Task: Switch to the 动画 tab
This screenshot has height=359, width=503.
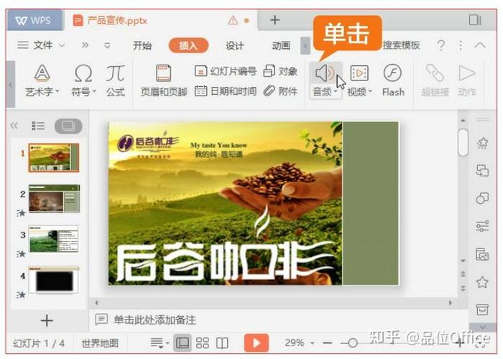Action: tap(281, 45)
